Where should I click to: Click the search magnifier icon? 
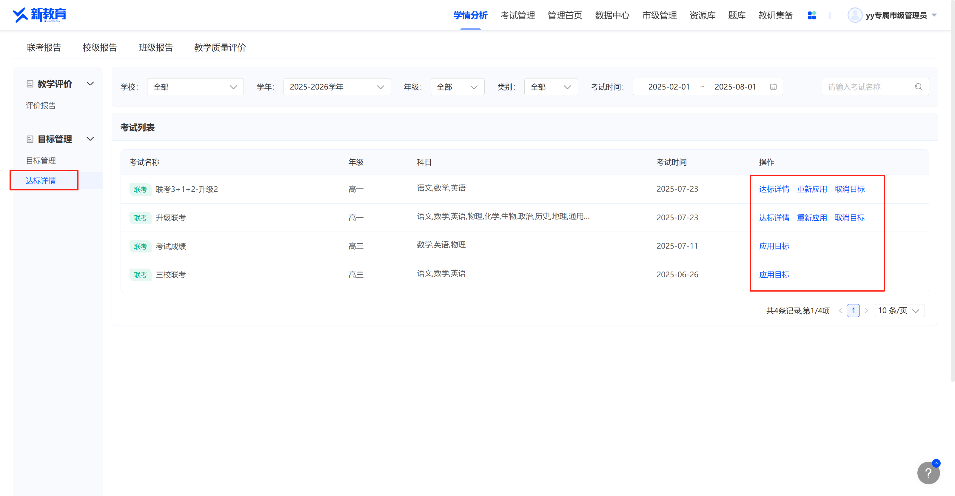coord(918,87)
